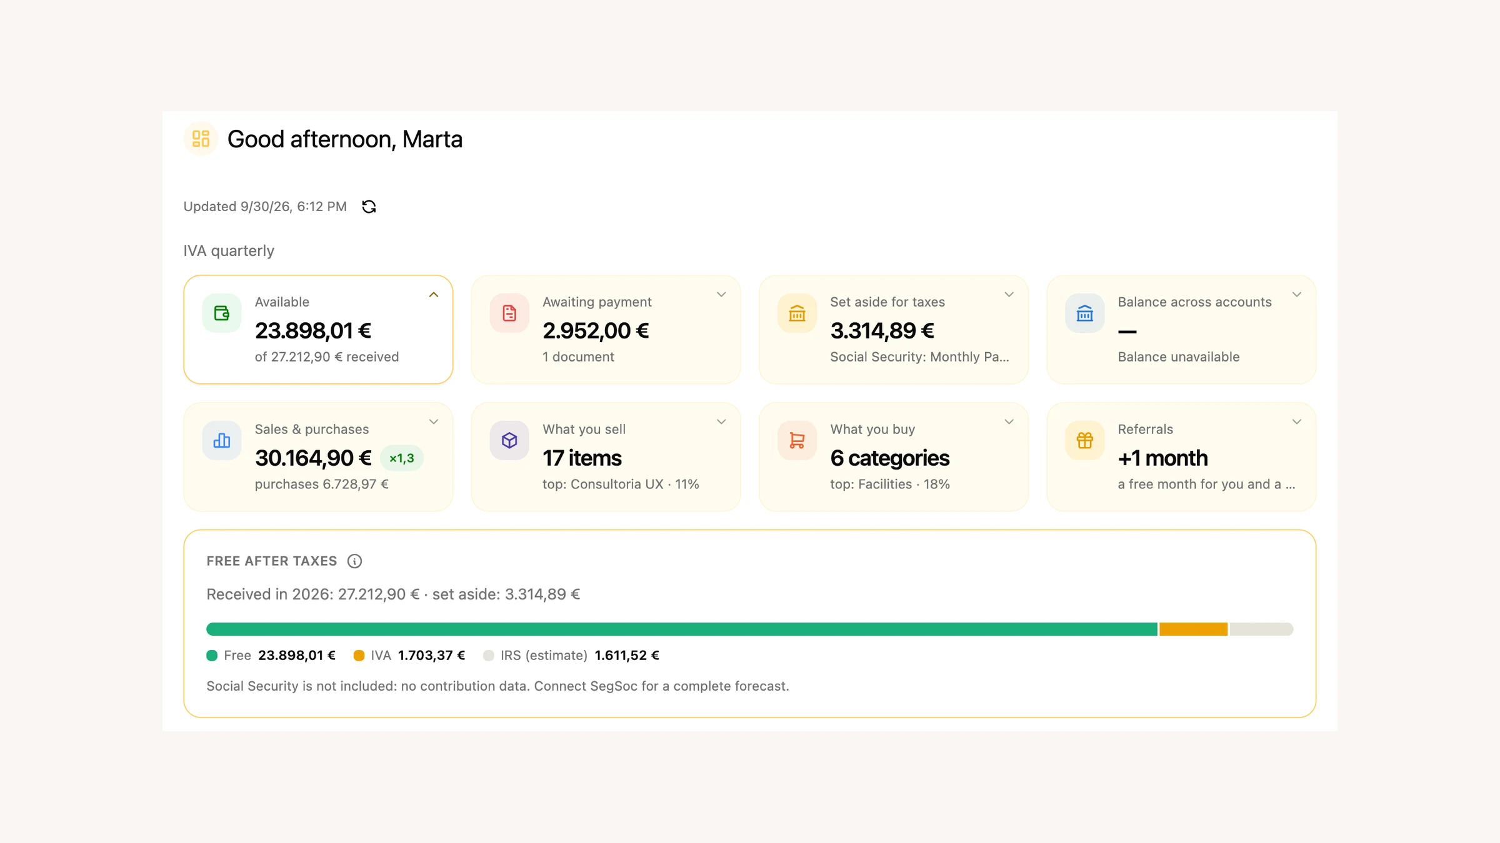Viewport: 1500px width, 843px height.
Task: Click the shopping cart icon on What you buy
Action: point(797,440)
